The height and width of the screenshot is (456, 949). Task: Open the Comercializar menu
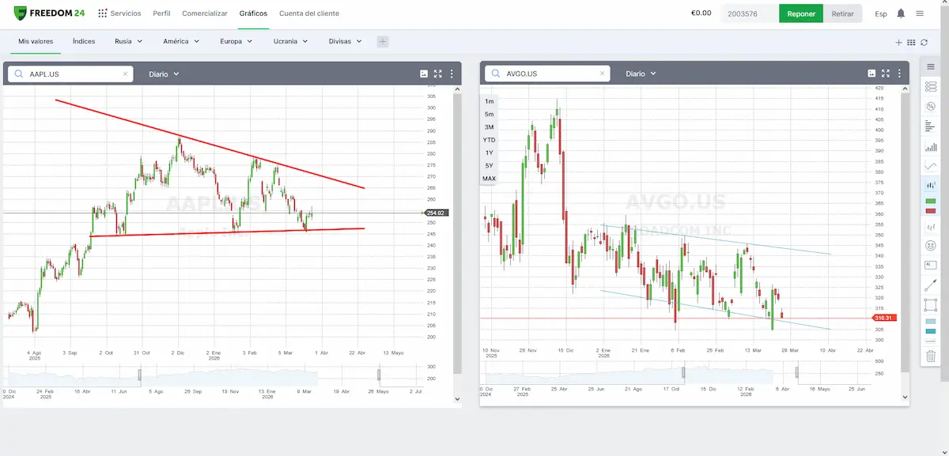[x=205, y=13]
